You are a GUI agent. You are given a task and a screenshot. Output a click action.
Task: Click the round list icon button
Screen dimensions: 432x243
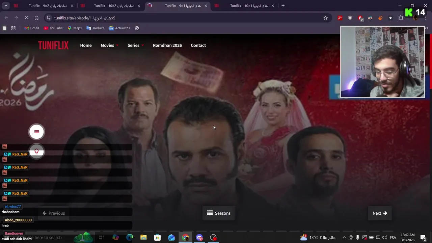click(x=36, y=132)
